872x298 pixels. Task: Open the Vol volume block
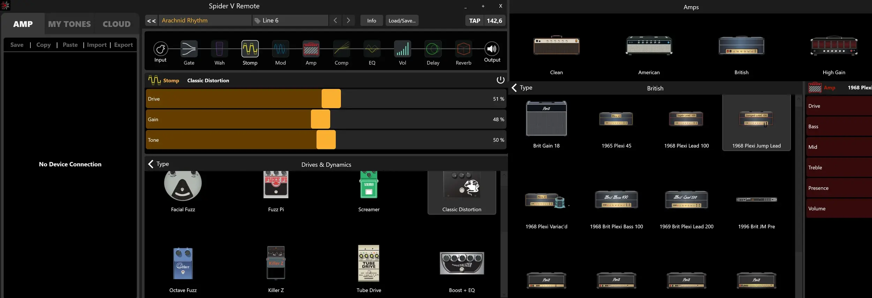tap(403, 49)
